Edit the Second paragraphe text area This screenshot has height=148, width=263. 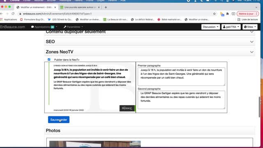pyautogui.click(x=181, y=99)
